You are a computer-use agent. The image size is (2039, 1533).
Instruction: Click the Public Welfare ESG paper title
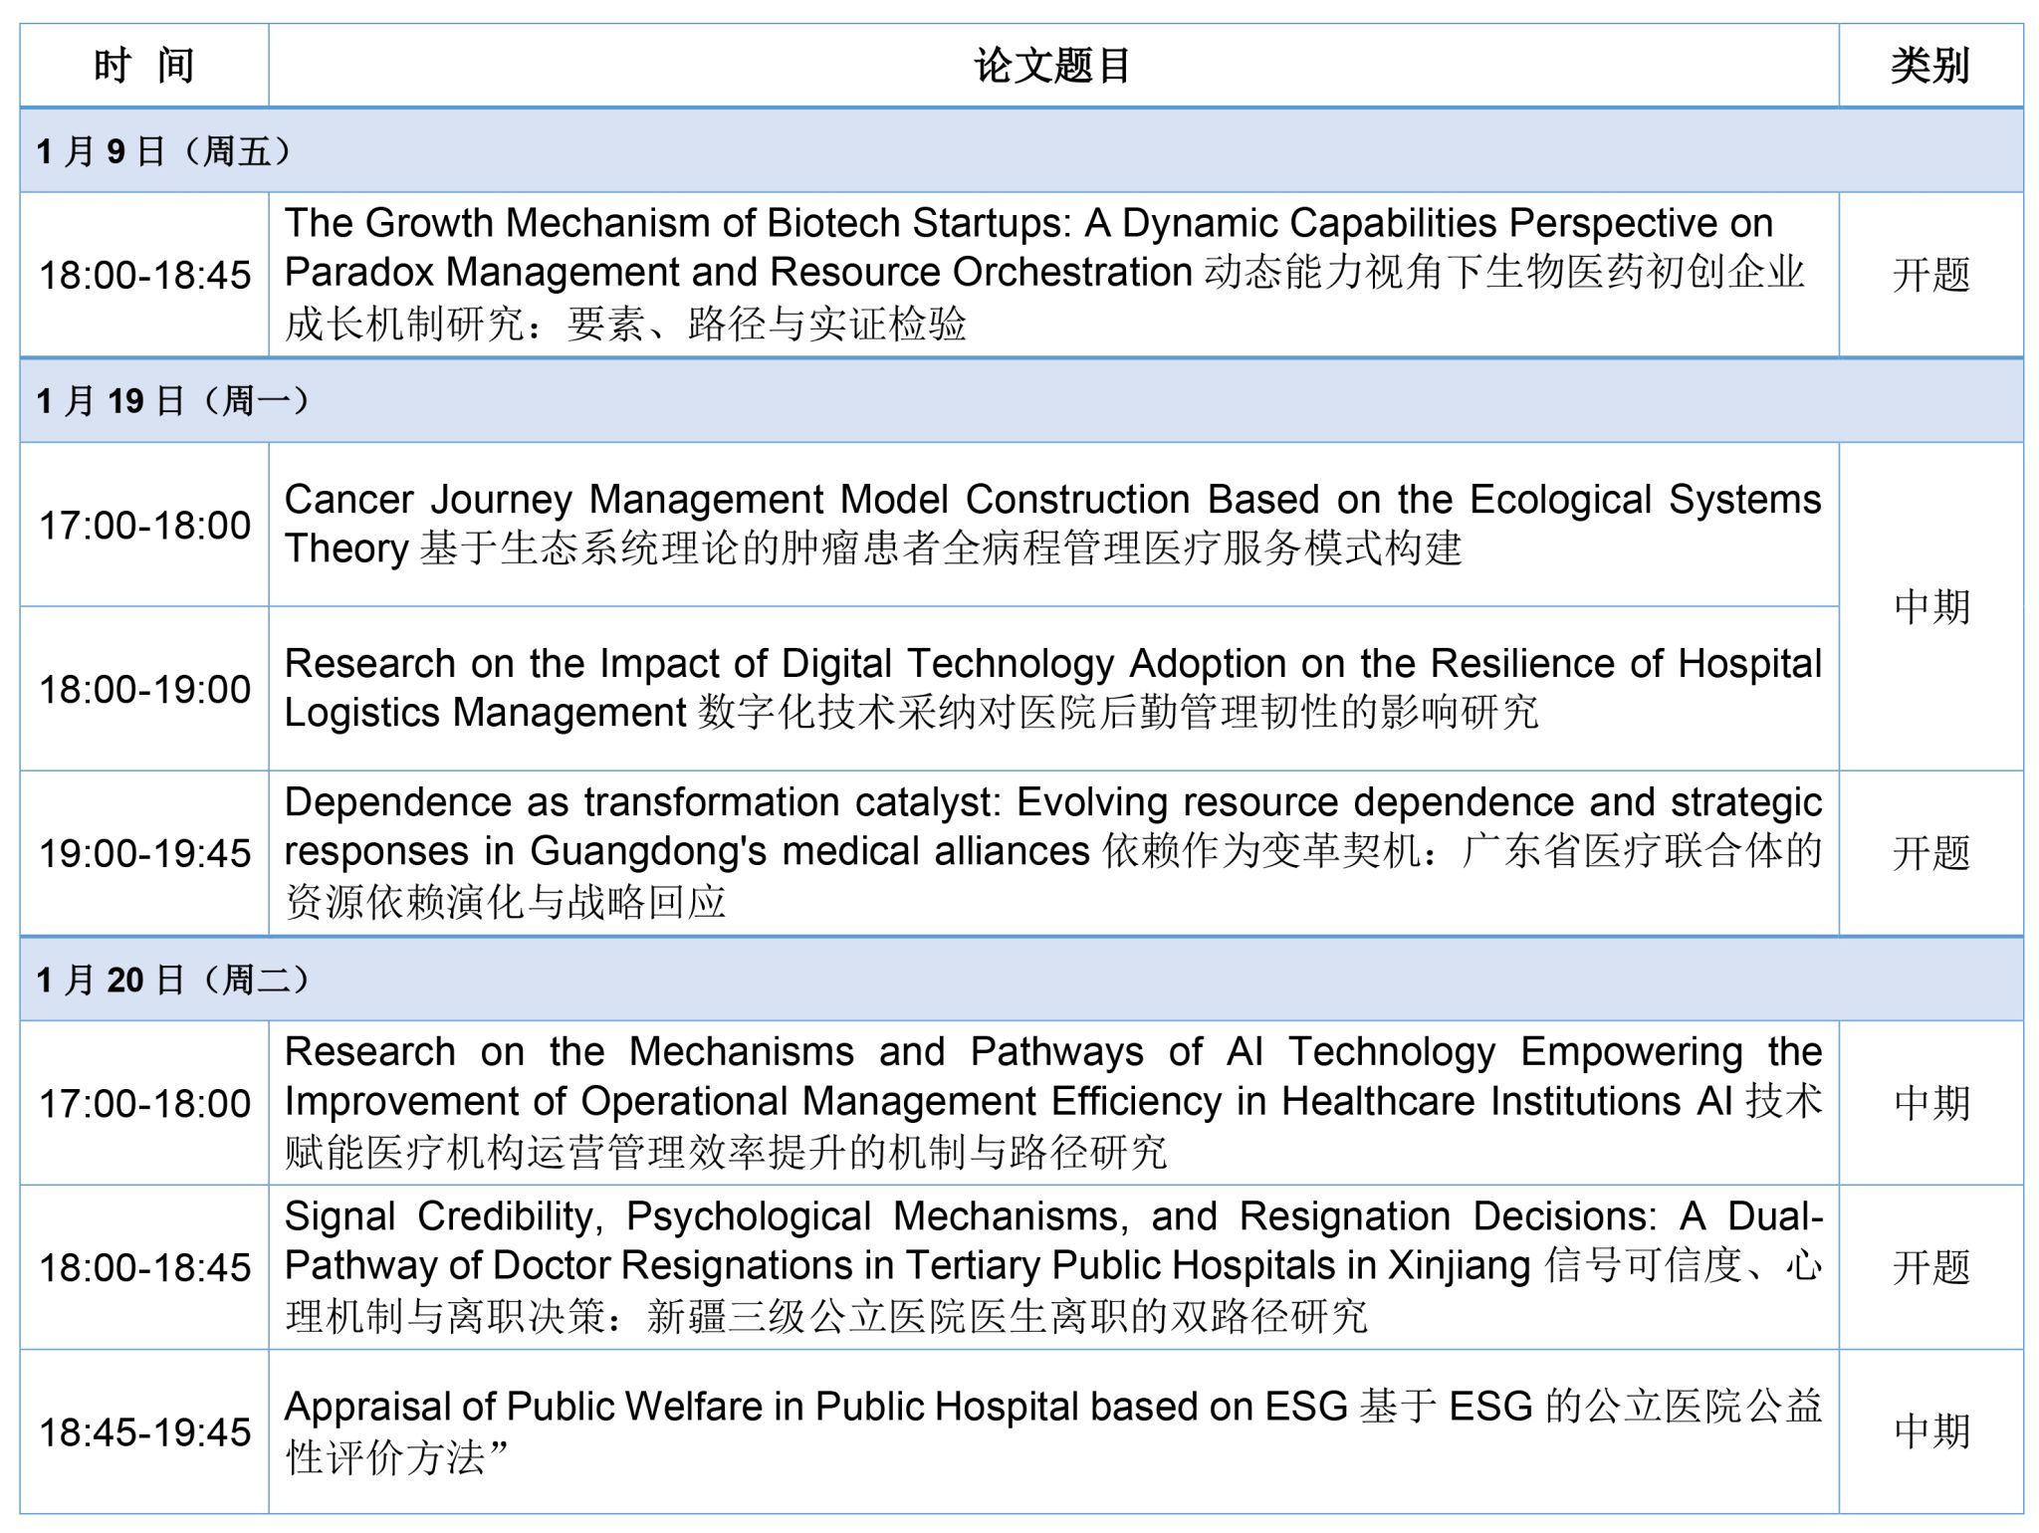(x=1052, y=1430)
